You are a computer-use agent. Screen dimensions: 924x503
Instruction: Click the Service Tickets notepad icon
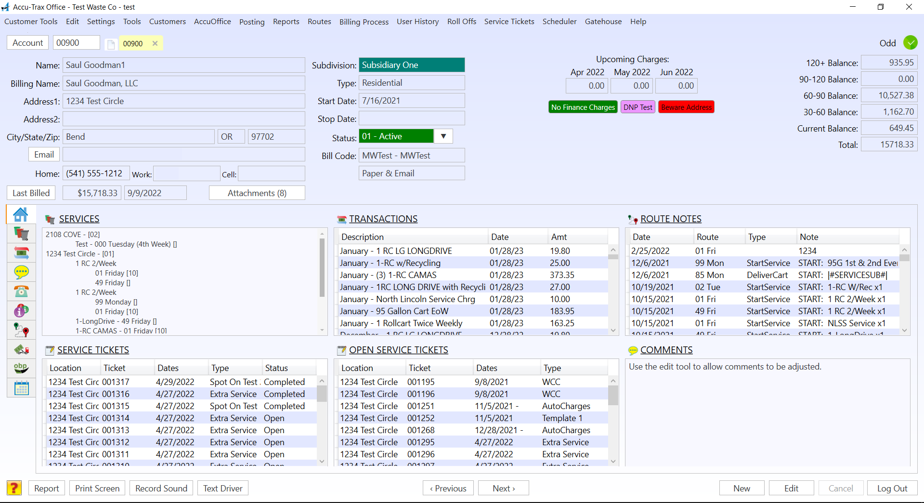pyautogui.click(x=50, y=350)
